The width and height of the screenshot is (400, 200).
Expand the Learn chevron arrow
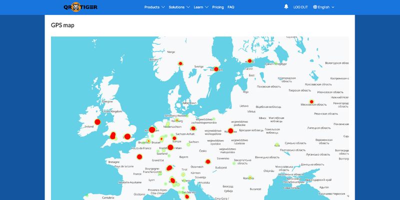pos(206,7)
